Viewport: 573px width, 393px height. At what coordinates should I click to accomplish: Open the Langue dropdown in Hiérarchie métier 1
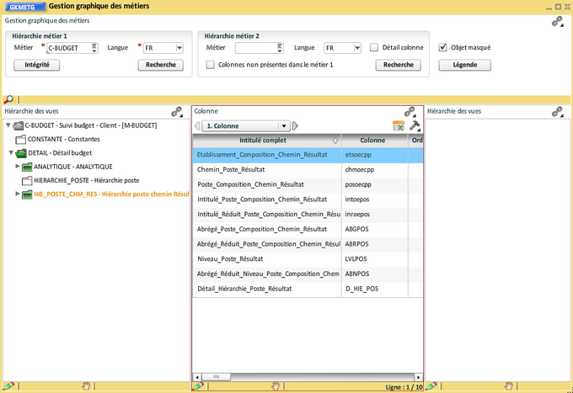pyautogui.click(x=179, y=48)
